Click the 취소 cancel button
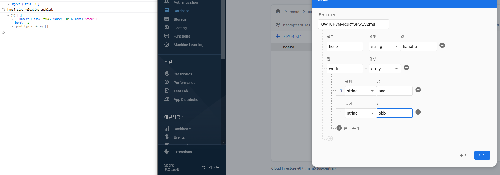This screenshot has height=175, width=500. click(464, 155)
